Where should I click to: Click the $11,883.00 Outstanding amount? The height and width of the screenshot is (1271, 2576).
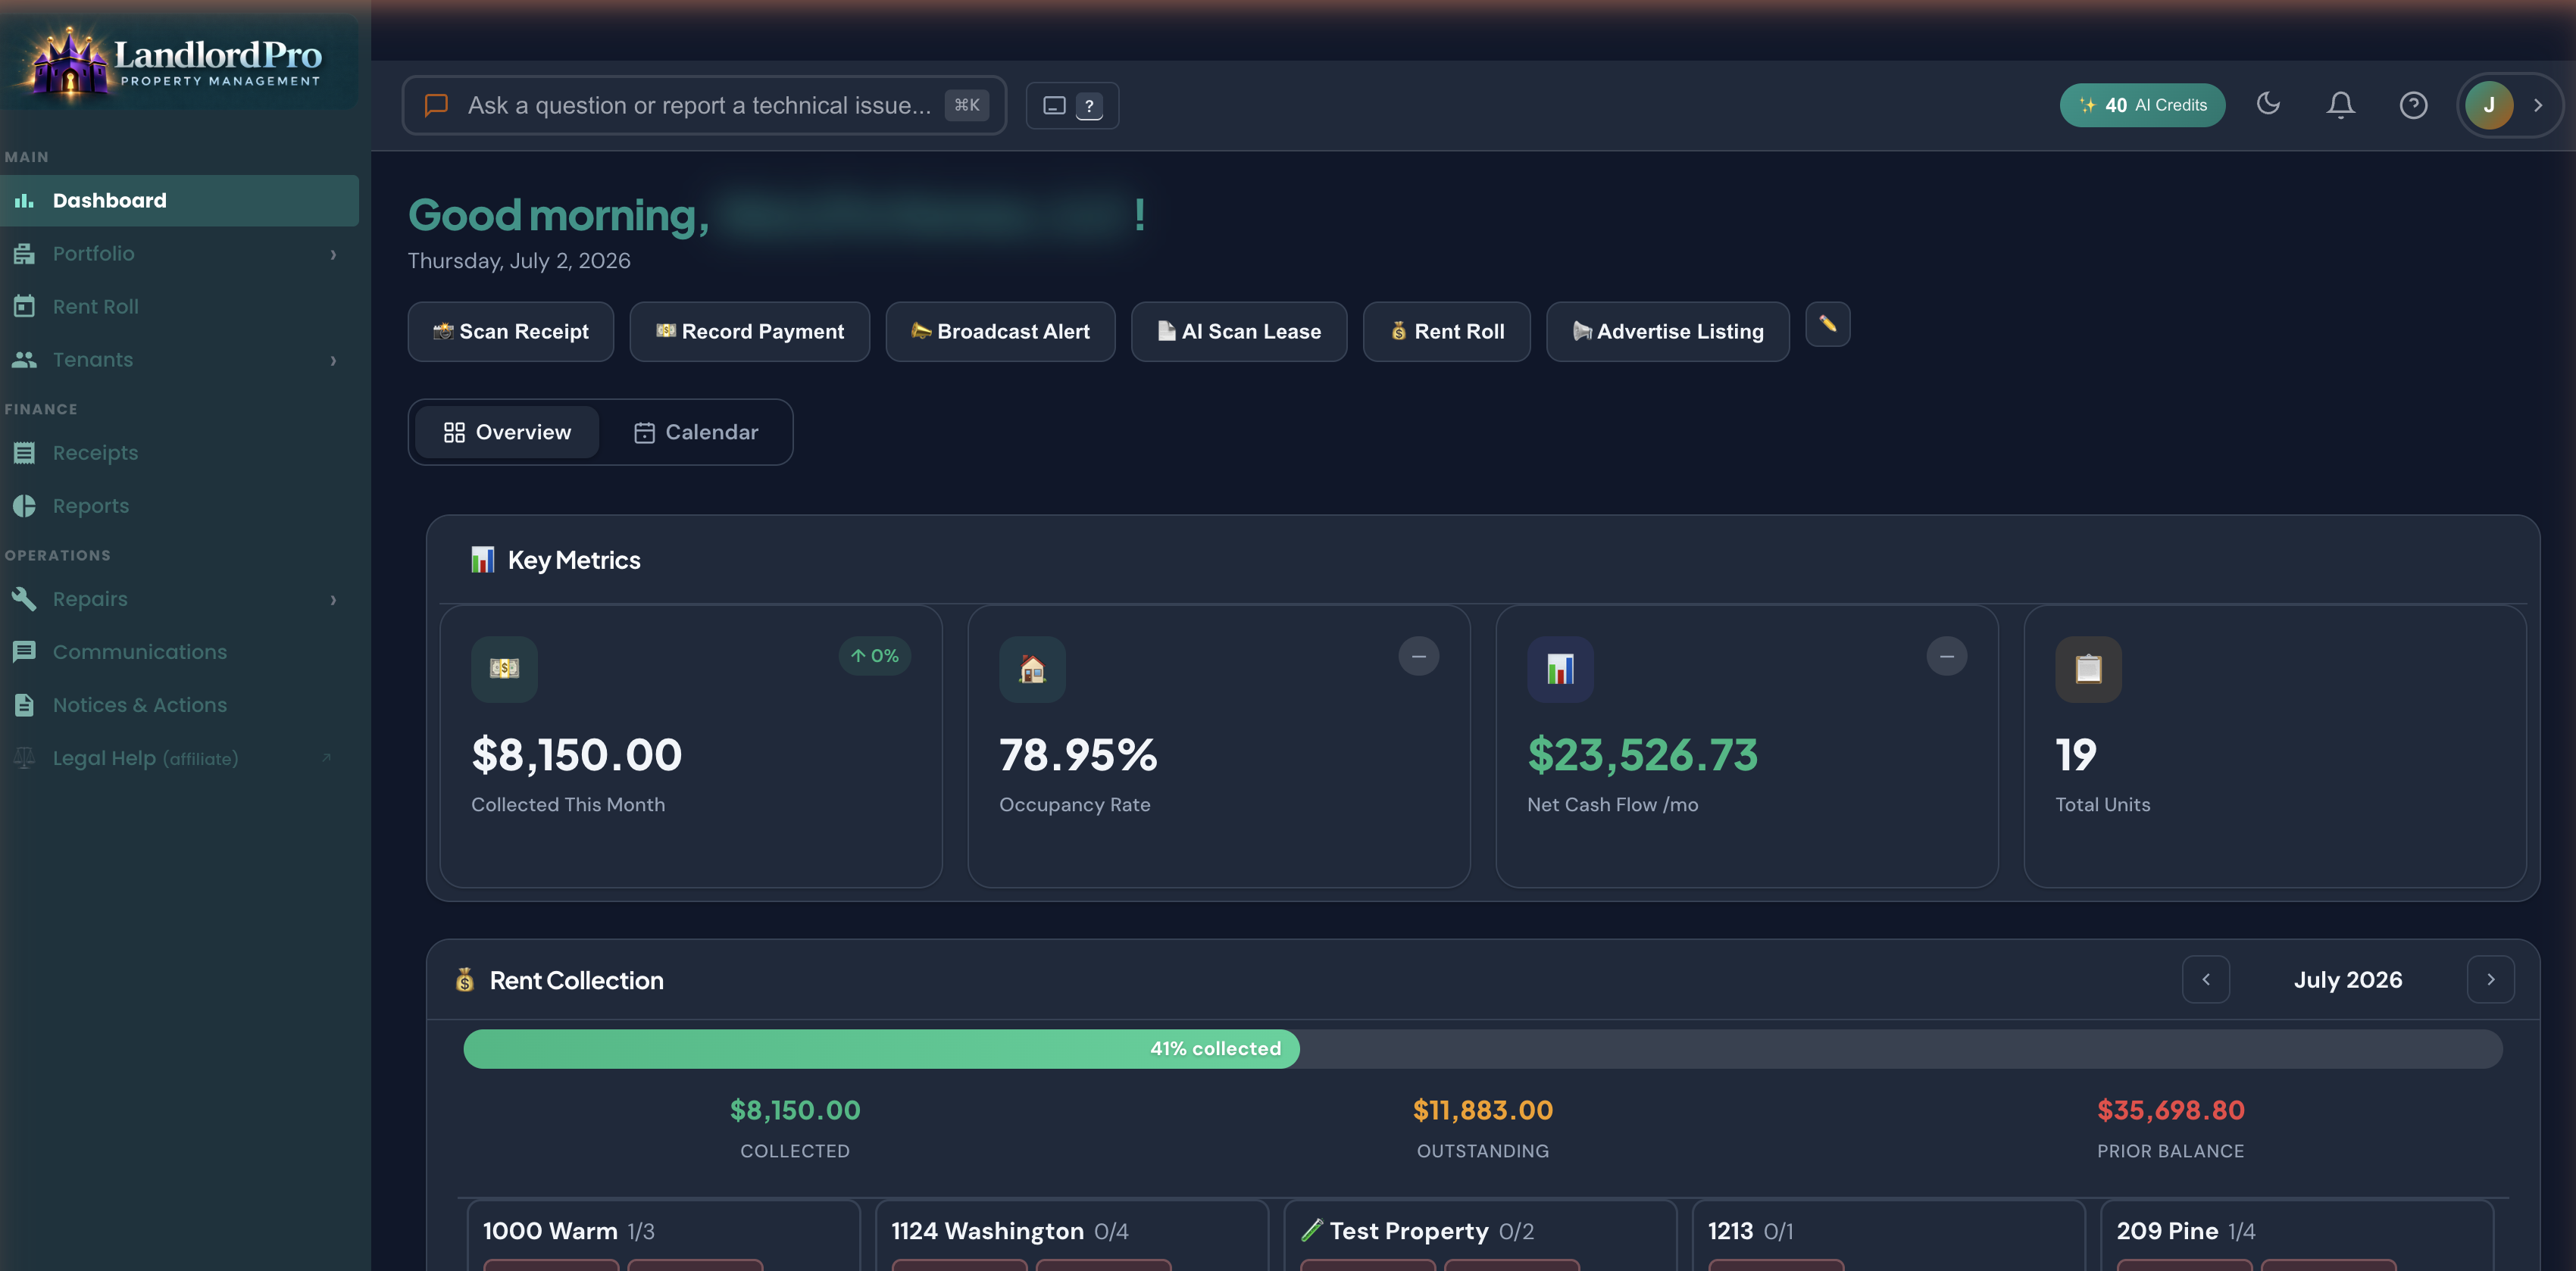coord(1482,1110)
